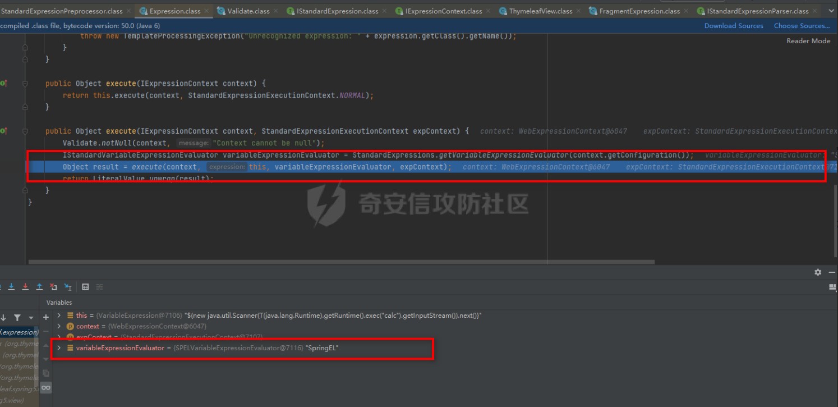Click the editor horizontal scrollbar
The width and height of the screenshot is (838, 407).
click(x=341, y=262)
